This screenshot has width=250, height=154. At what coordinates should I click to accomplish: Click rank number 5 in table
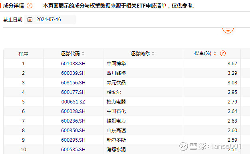23,102
